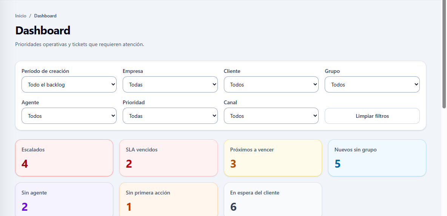Click the Próximos a vencer count 3
Screen dimensions: 447x216
point(233,164)
